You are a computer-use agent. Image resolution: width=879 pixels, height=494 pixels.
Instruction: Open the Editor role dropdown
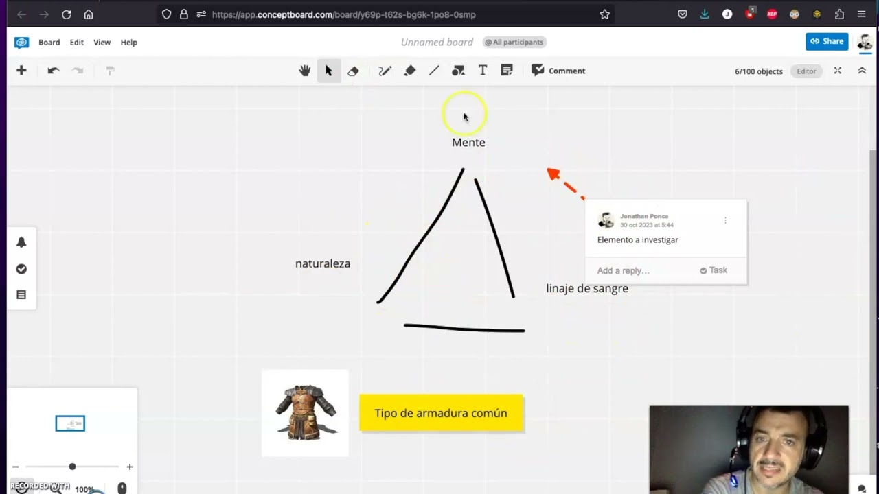click(x=806, y=71)
